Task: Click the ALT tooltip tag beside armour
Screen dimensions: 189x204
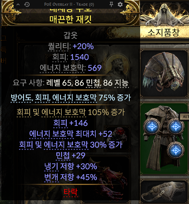Action: pyautogui.click(x=184, y=117)
